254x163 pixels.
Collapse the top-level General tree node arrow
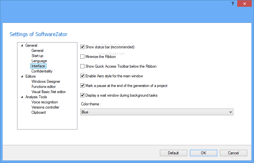(x=22, y=45)
